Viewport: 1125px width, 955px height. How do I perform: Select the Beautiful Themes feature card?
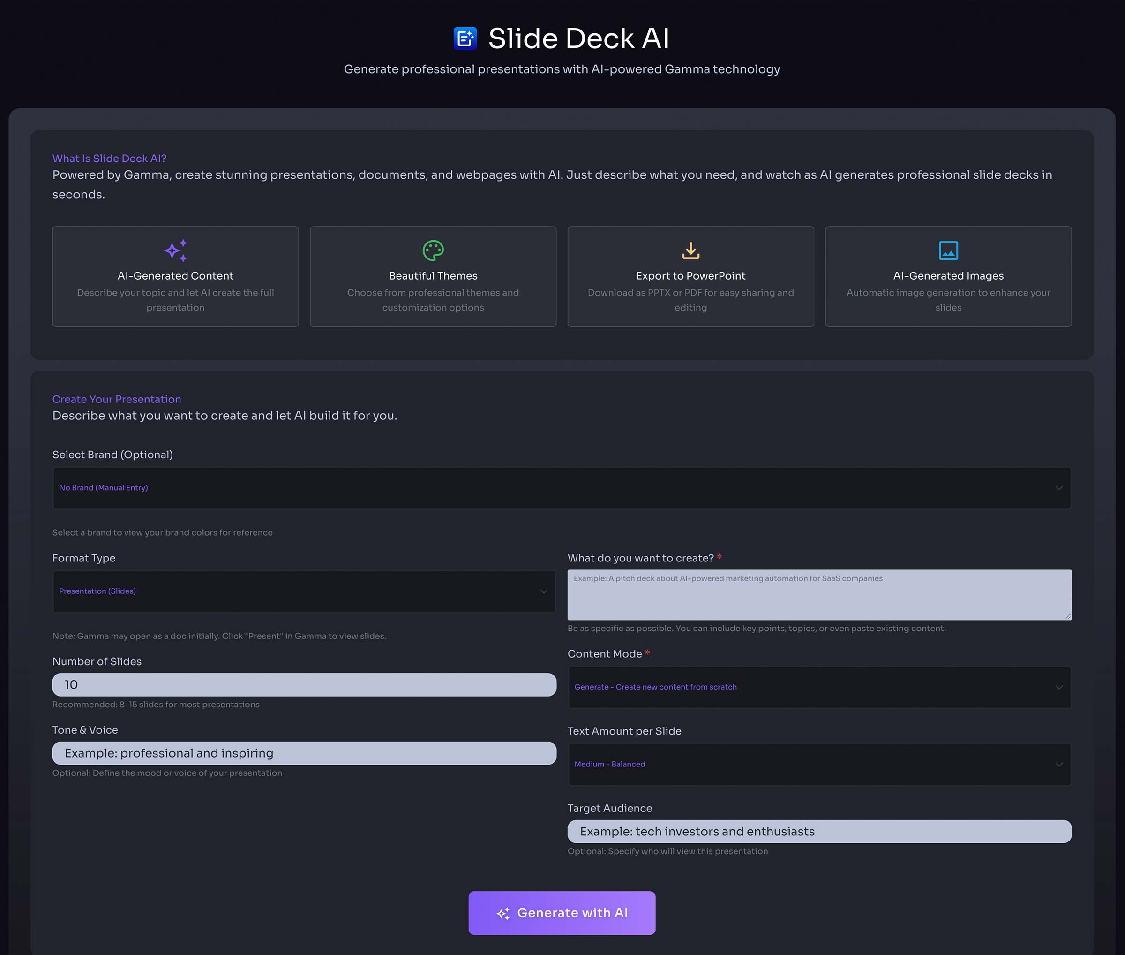point(432,276)
